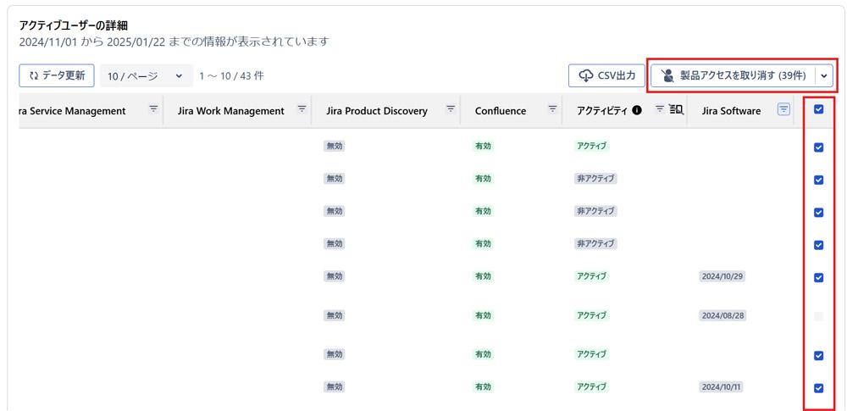Click the 無効 badge in the 2024/10/11 row
This screenshot has height=411, width=847.
[x=335, y=386]
